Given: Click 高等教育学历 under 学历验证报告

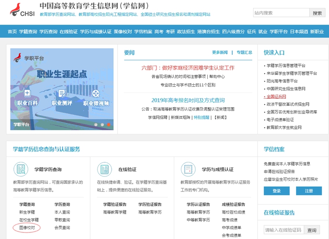Looking at the screenshot, I should [x=150, y=212].
